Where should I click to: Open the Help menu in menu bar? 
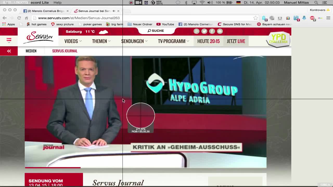57,3
